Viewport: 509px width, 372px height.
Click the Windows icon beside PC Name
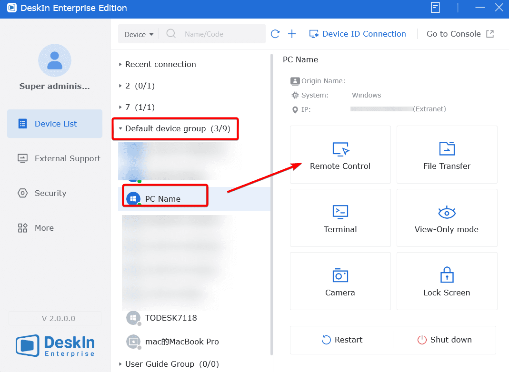point(133,198)
